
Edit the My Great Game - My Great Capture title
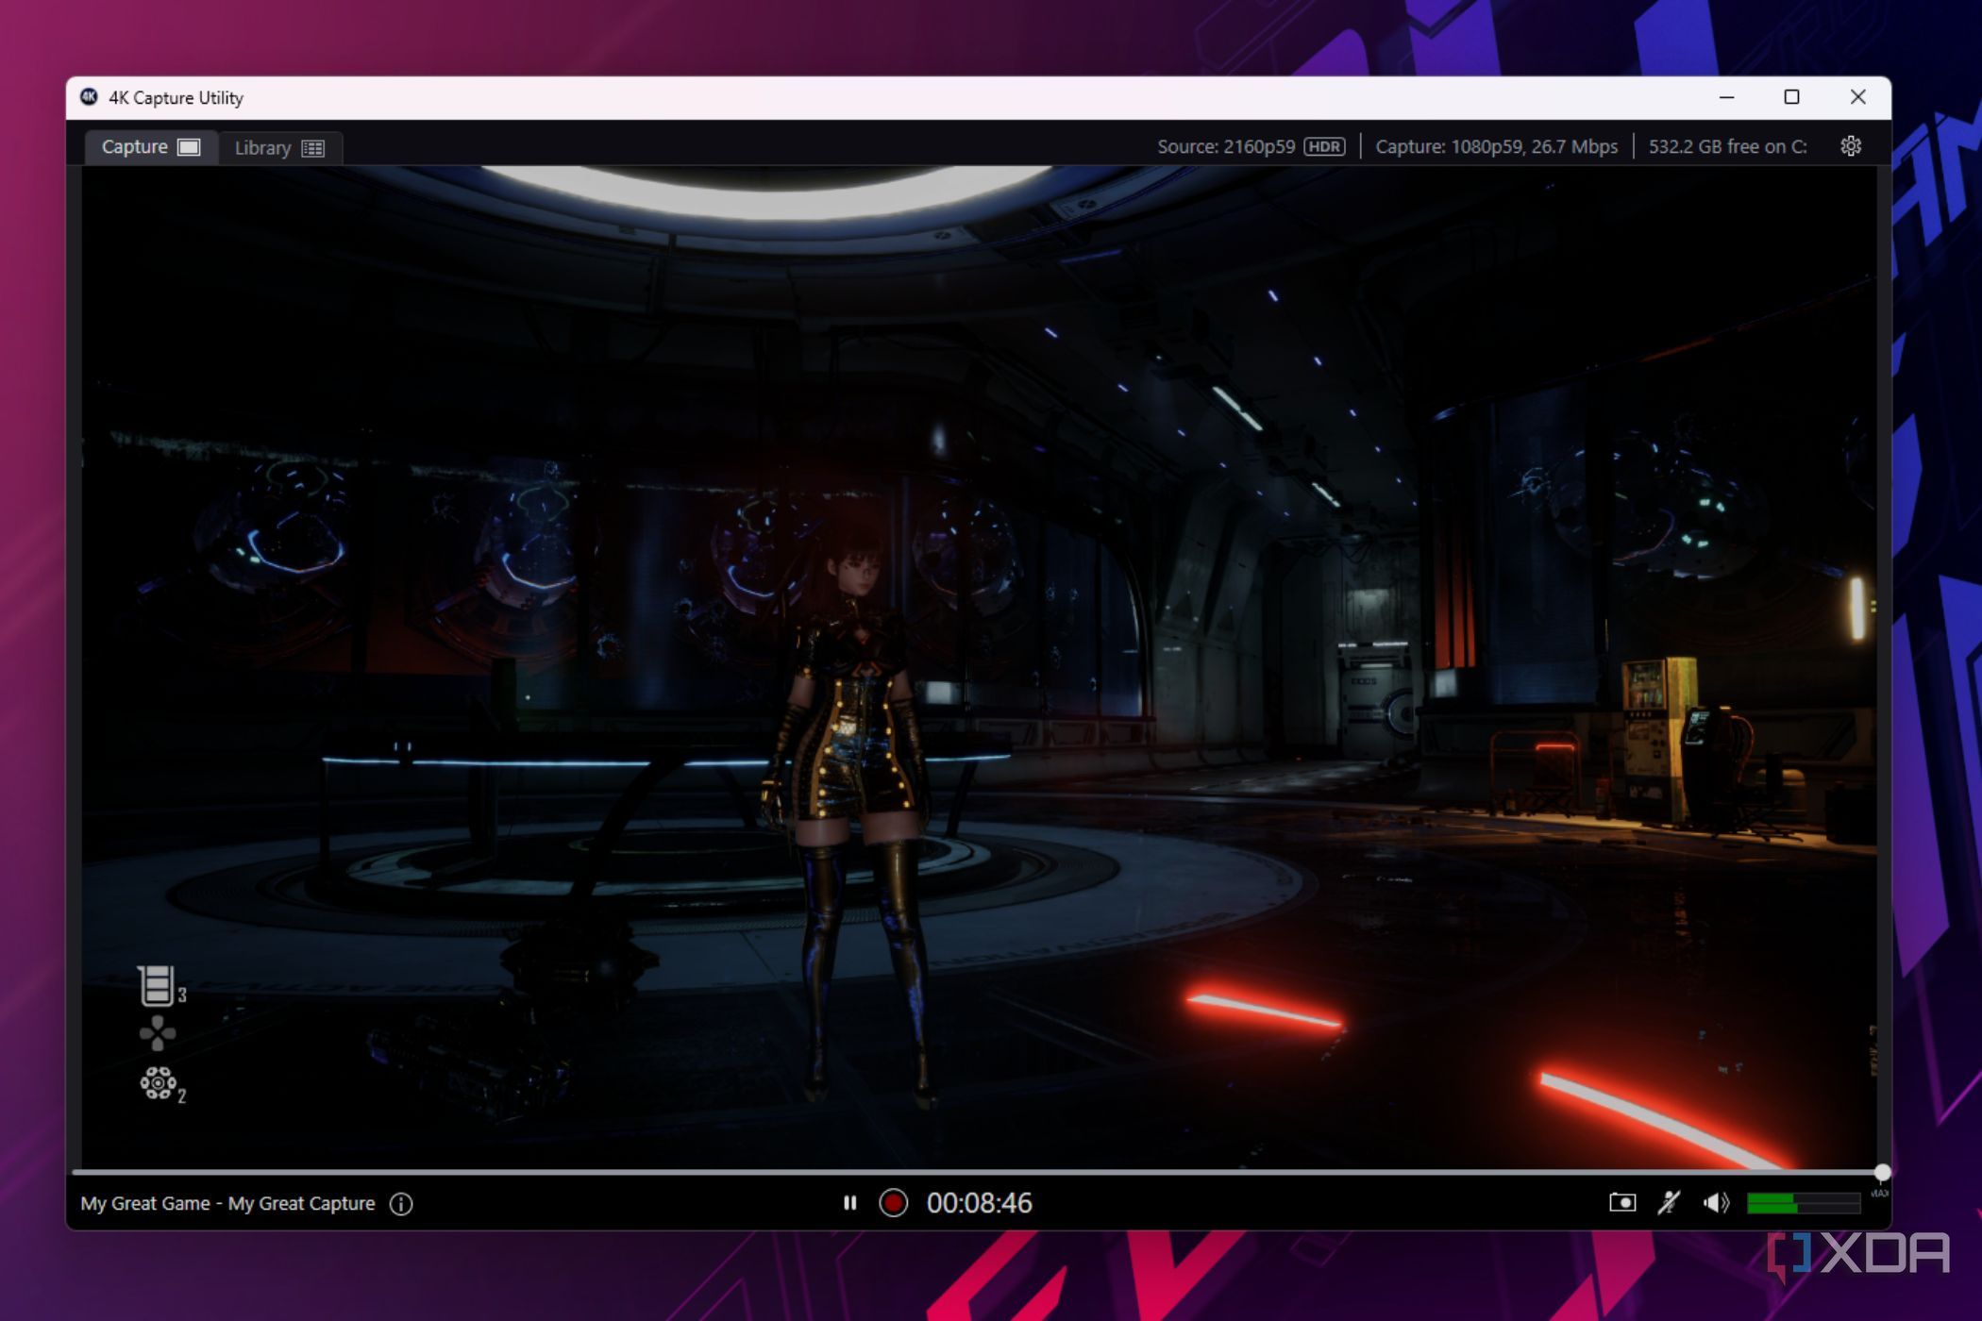(227, 1203)
